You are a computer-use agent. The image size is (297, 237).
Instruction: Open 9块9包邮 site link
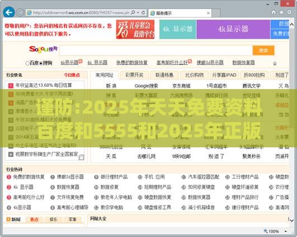pyautogui.click(x=181, y=156)
